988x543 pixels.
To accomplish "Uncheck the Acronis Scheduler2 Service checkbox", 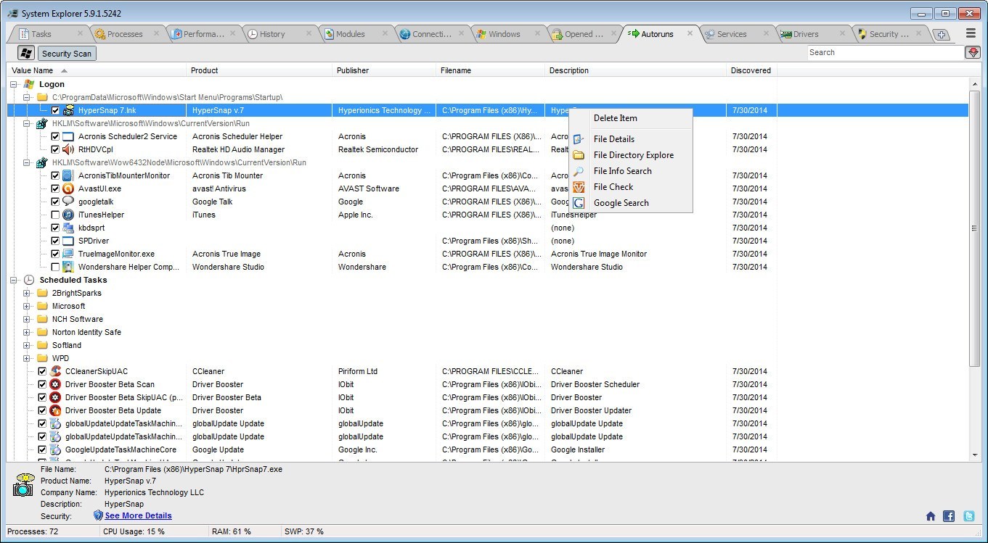I will (x=55, y=136).
